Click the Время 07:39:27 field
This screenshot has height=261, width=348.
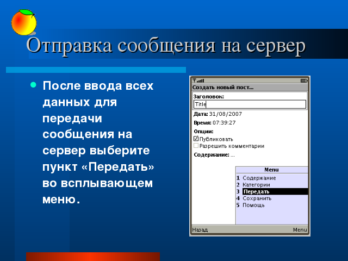click(x=215, y=123)
